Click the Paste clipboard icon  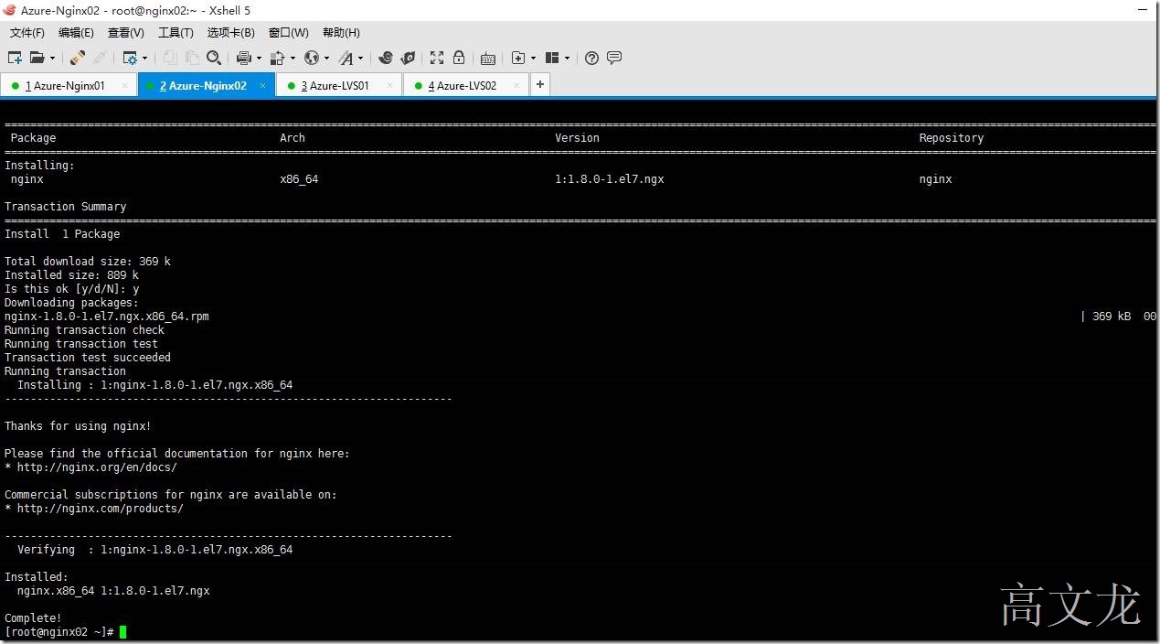click(x=192, y=58)
